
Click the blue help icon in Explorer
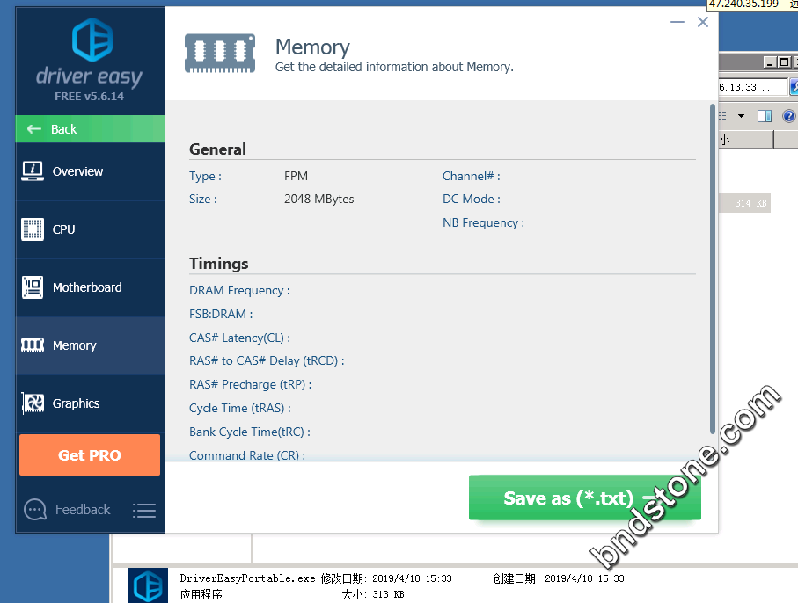pyautogui.click(x=788, y=116)
